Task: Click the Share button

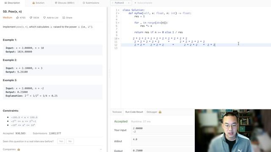Action: 67,18
